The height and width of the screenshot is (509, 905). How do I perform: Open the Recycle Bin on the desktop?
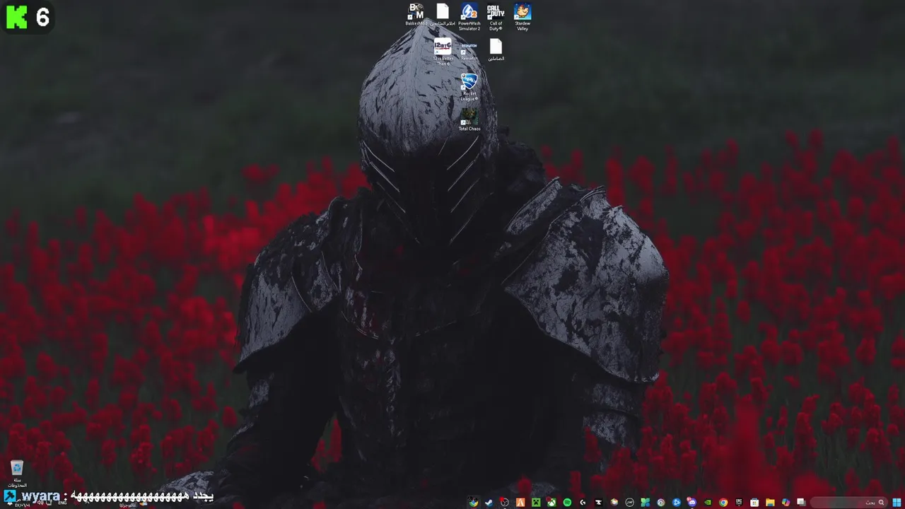tap(17, 473)
